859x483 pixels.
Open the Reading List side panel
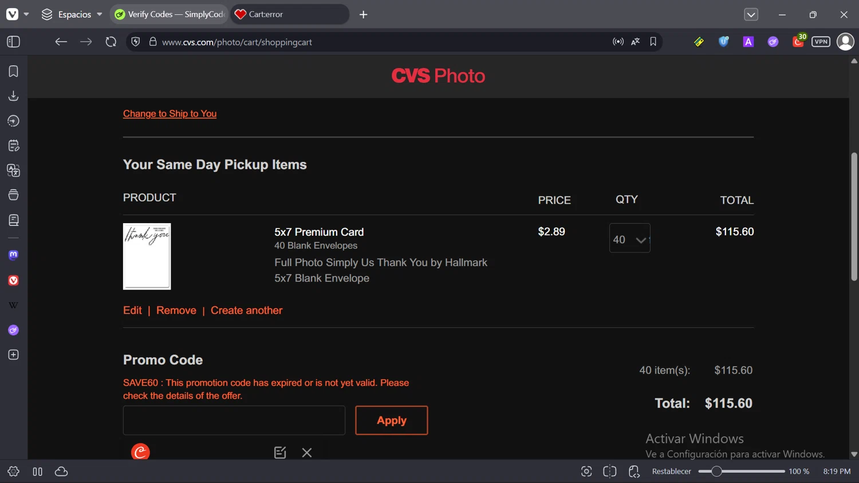pos(14,220)
